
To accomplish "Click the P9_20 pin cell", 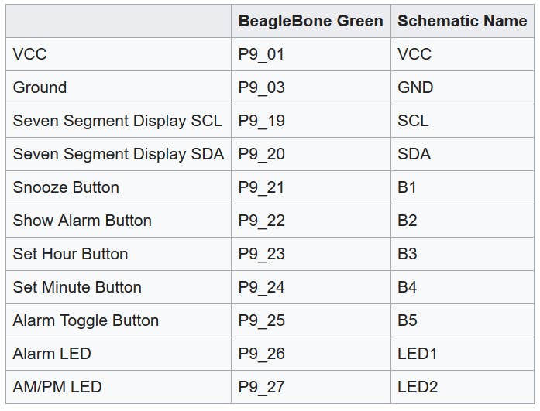I will (x=311, y=154).
